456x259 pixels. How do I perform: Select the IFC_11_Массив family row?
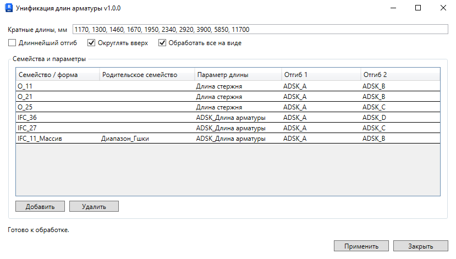(228, 139)
